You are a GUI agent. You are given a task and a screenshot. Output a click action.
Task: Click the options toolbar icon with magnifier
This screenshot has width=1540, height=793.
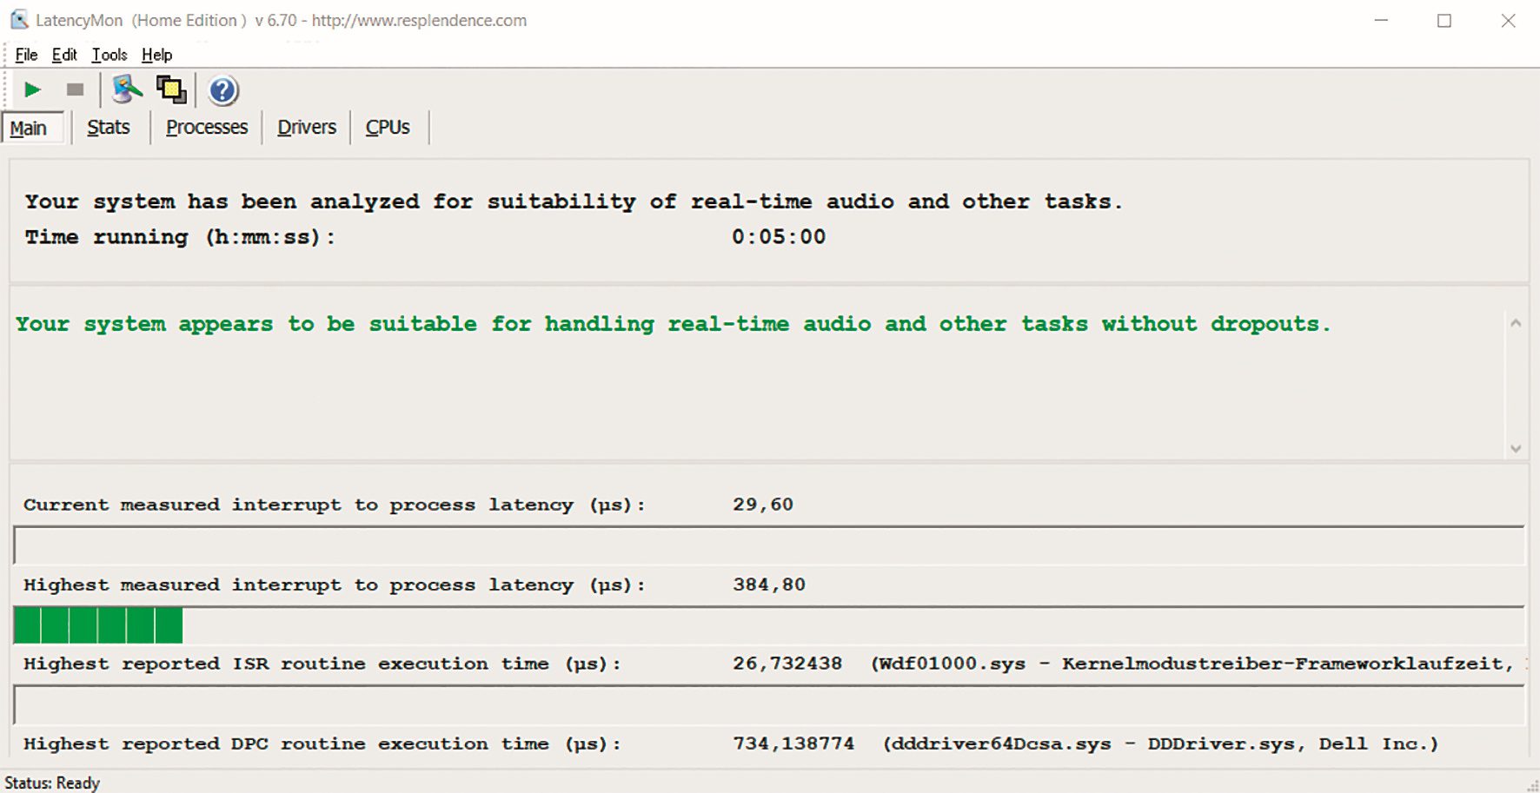point(127,89)
